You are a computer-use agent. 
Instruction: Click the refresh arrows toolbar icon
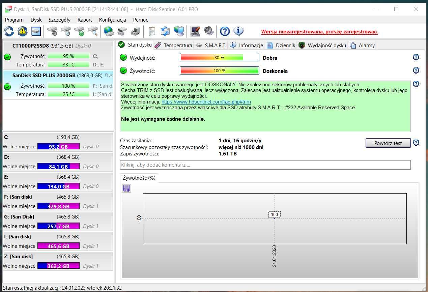click(9, 32)
